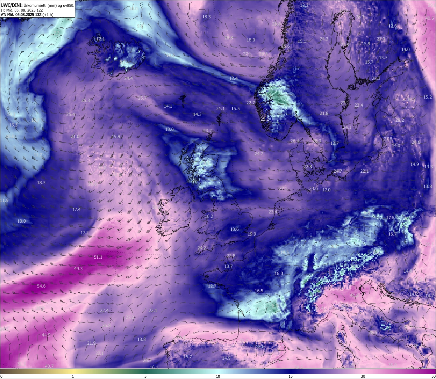Click the 51.1 value in the Atlantic plume
The width and height of the screenshot is (436, 379).
[x=98, y=257]
